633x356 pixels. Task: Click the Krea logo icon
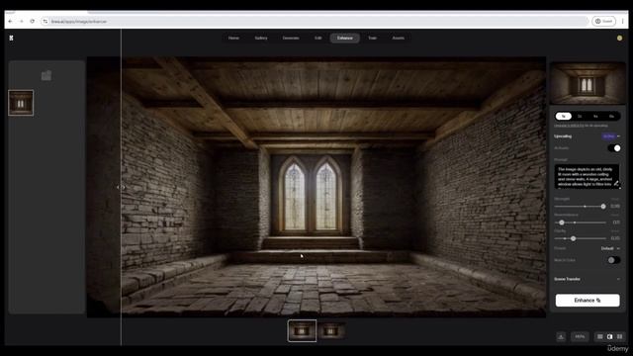tap(11, 38)
